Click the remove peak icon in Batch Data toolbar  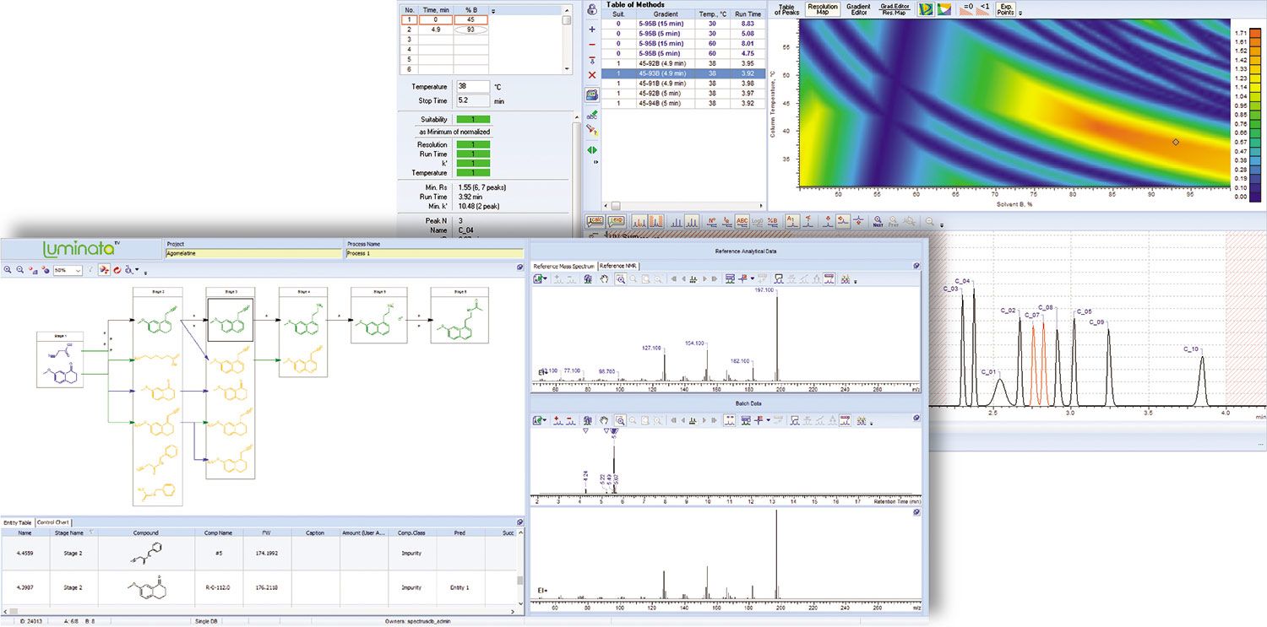(573, 419)
